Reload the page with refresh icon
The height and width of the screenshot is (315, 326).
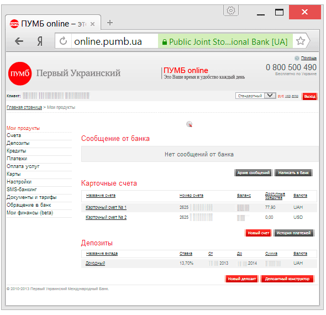[63, 41]
